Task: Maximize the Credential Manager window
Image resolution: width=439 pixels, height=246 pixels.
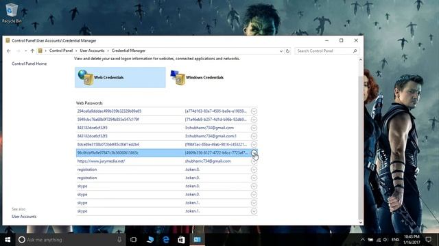Action: click(342, 40)
